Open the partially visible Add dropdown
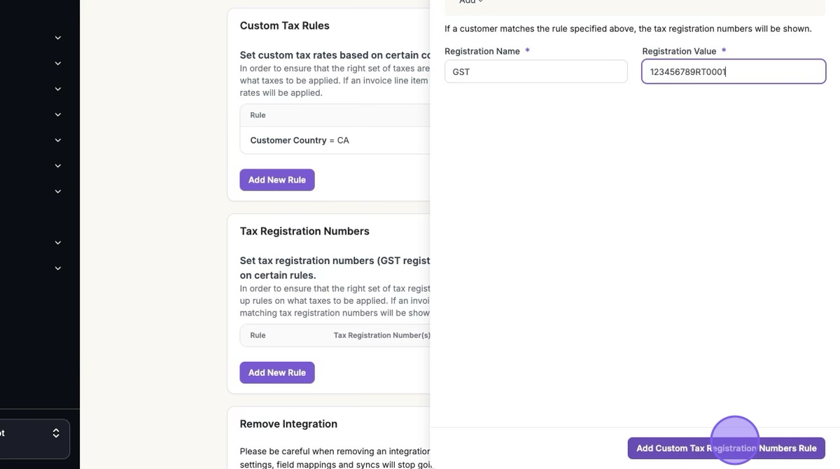Viewport: 840px width, 469px height. coord(470,2)
